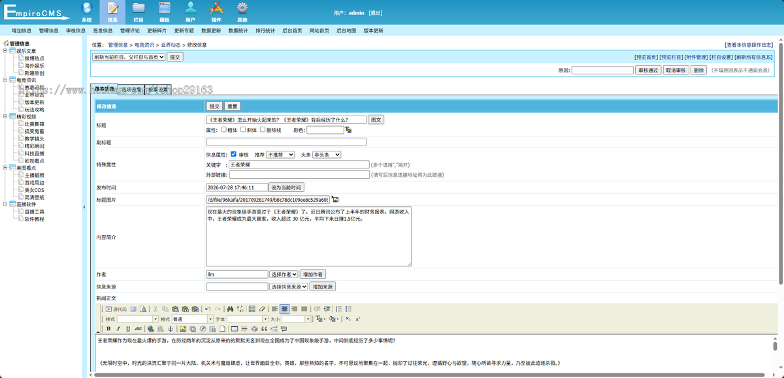Apply Bold with the B icon
Screen dimensions: 784x378
coord(108,328)
